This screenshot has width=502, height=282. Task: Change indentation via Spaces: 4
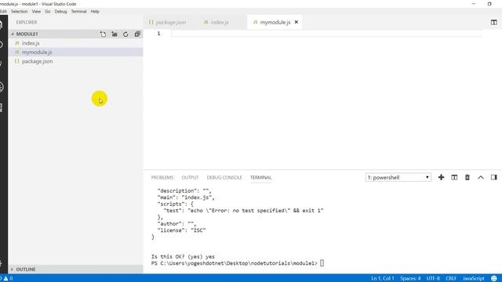[410, 279]
